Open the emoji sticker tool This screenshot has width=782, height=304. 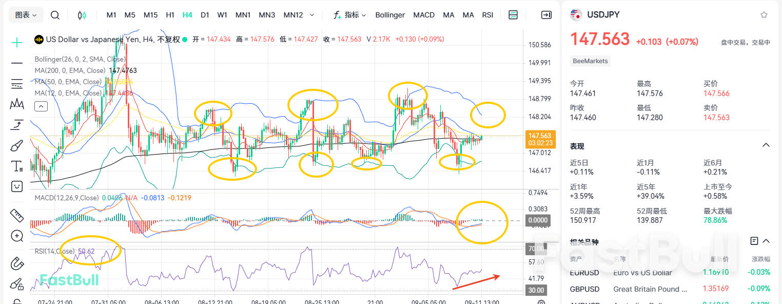(x=17, y=186)
